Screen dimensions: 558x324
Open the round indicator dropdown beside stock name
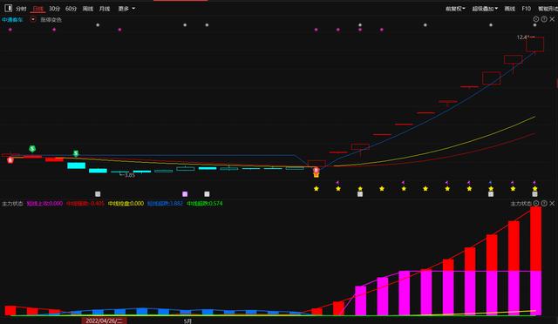(33, 19)
